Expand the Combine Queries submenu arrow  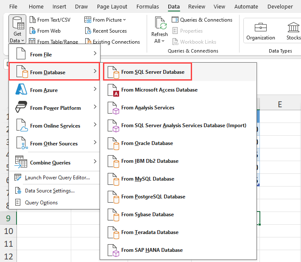95,161
